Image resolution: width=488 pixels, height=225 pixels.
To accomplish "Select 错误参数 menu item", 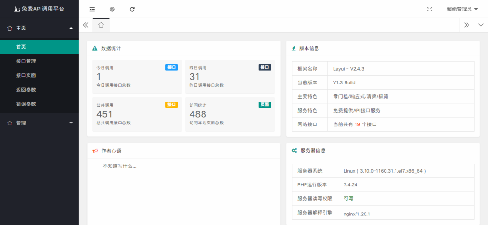I will [26, 104].
